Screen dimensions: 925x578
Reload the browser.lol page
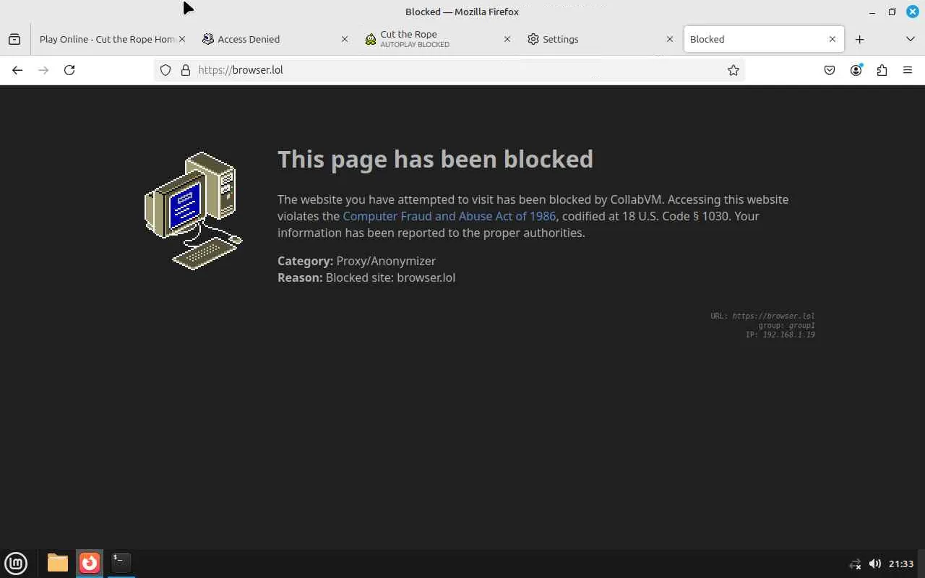click(69, 70)
